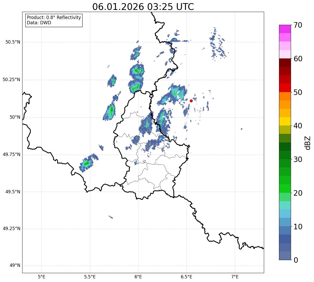Click the magenta swatch at colorbar top
Screen dimensions: 314x282
(x=285, y=29)
